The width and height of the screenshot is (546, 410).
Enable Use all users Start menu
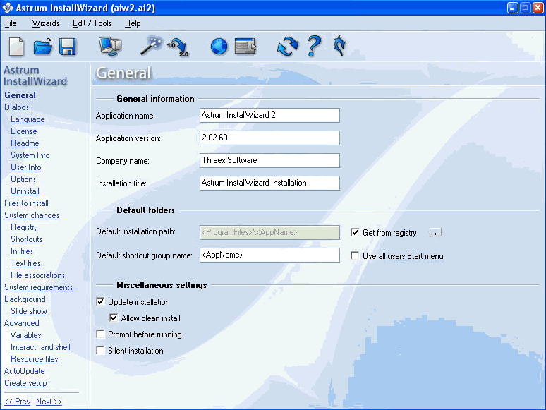[x=355, y=255]
